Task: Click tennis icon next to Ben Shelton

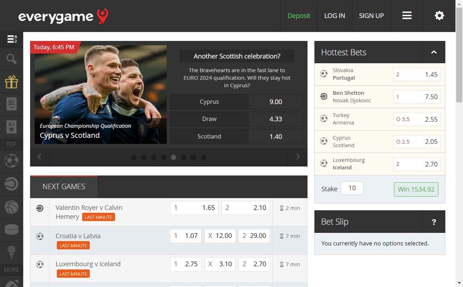Action: [324, 96]
